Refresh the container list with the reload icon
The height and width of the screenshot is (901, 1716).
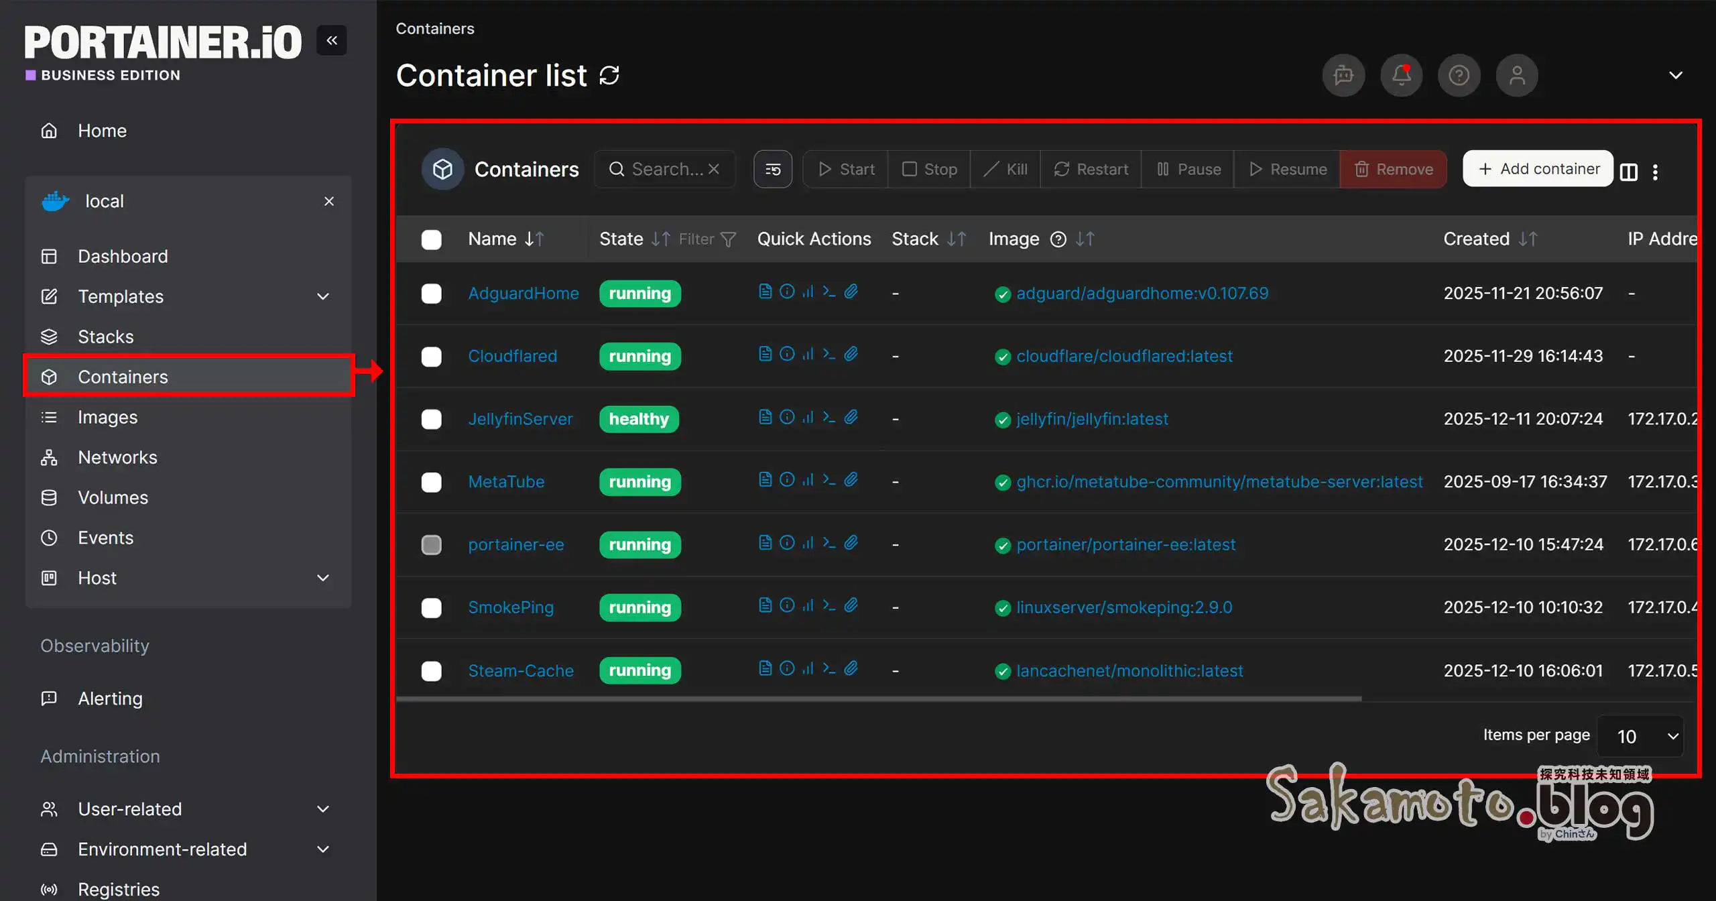pyautogui.click(x=609, y=75)
